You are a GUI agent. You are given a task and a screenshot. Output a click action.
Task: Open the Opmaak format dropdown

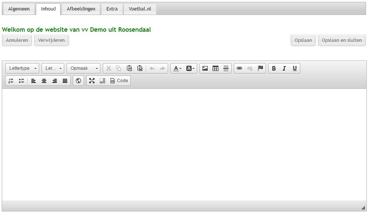coord(84,68)
